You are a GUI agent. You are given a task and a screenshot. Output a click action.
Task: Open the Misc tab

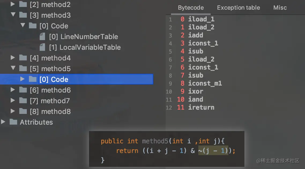pos(280,7)
